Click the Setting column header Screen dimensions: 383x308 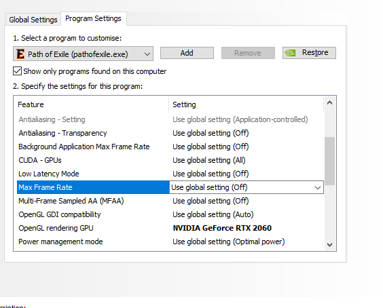click(247, 104)
